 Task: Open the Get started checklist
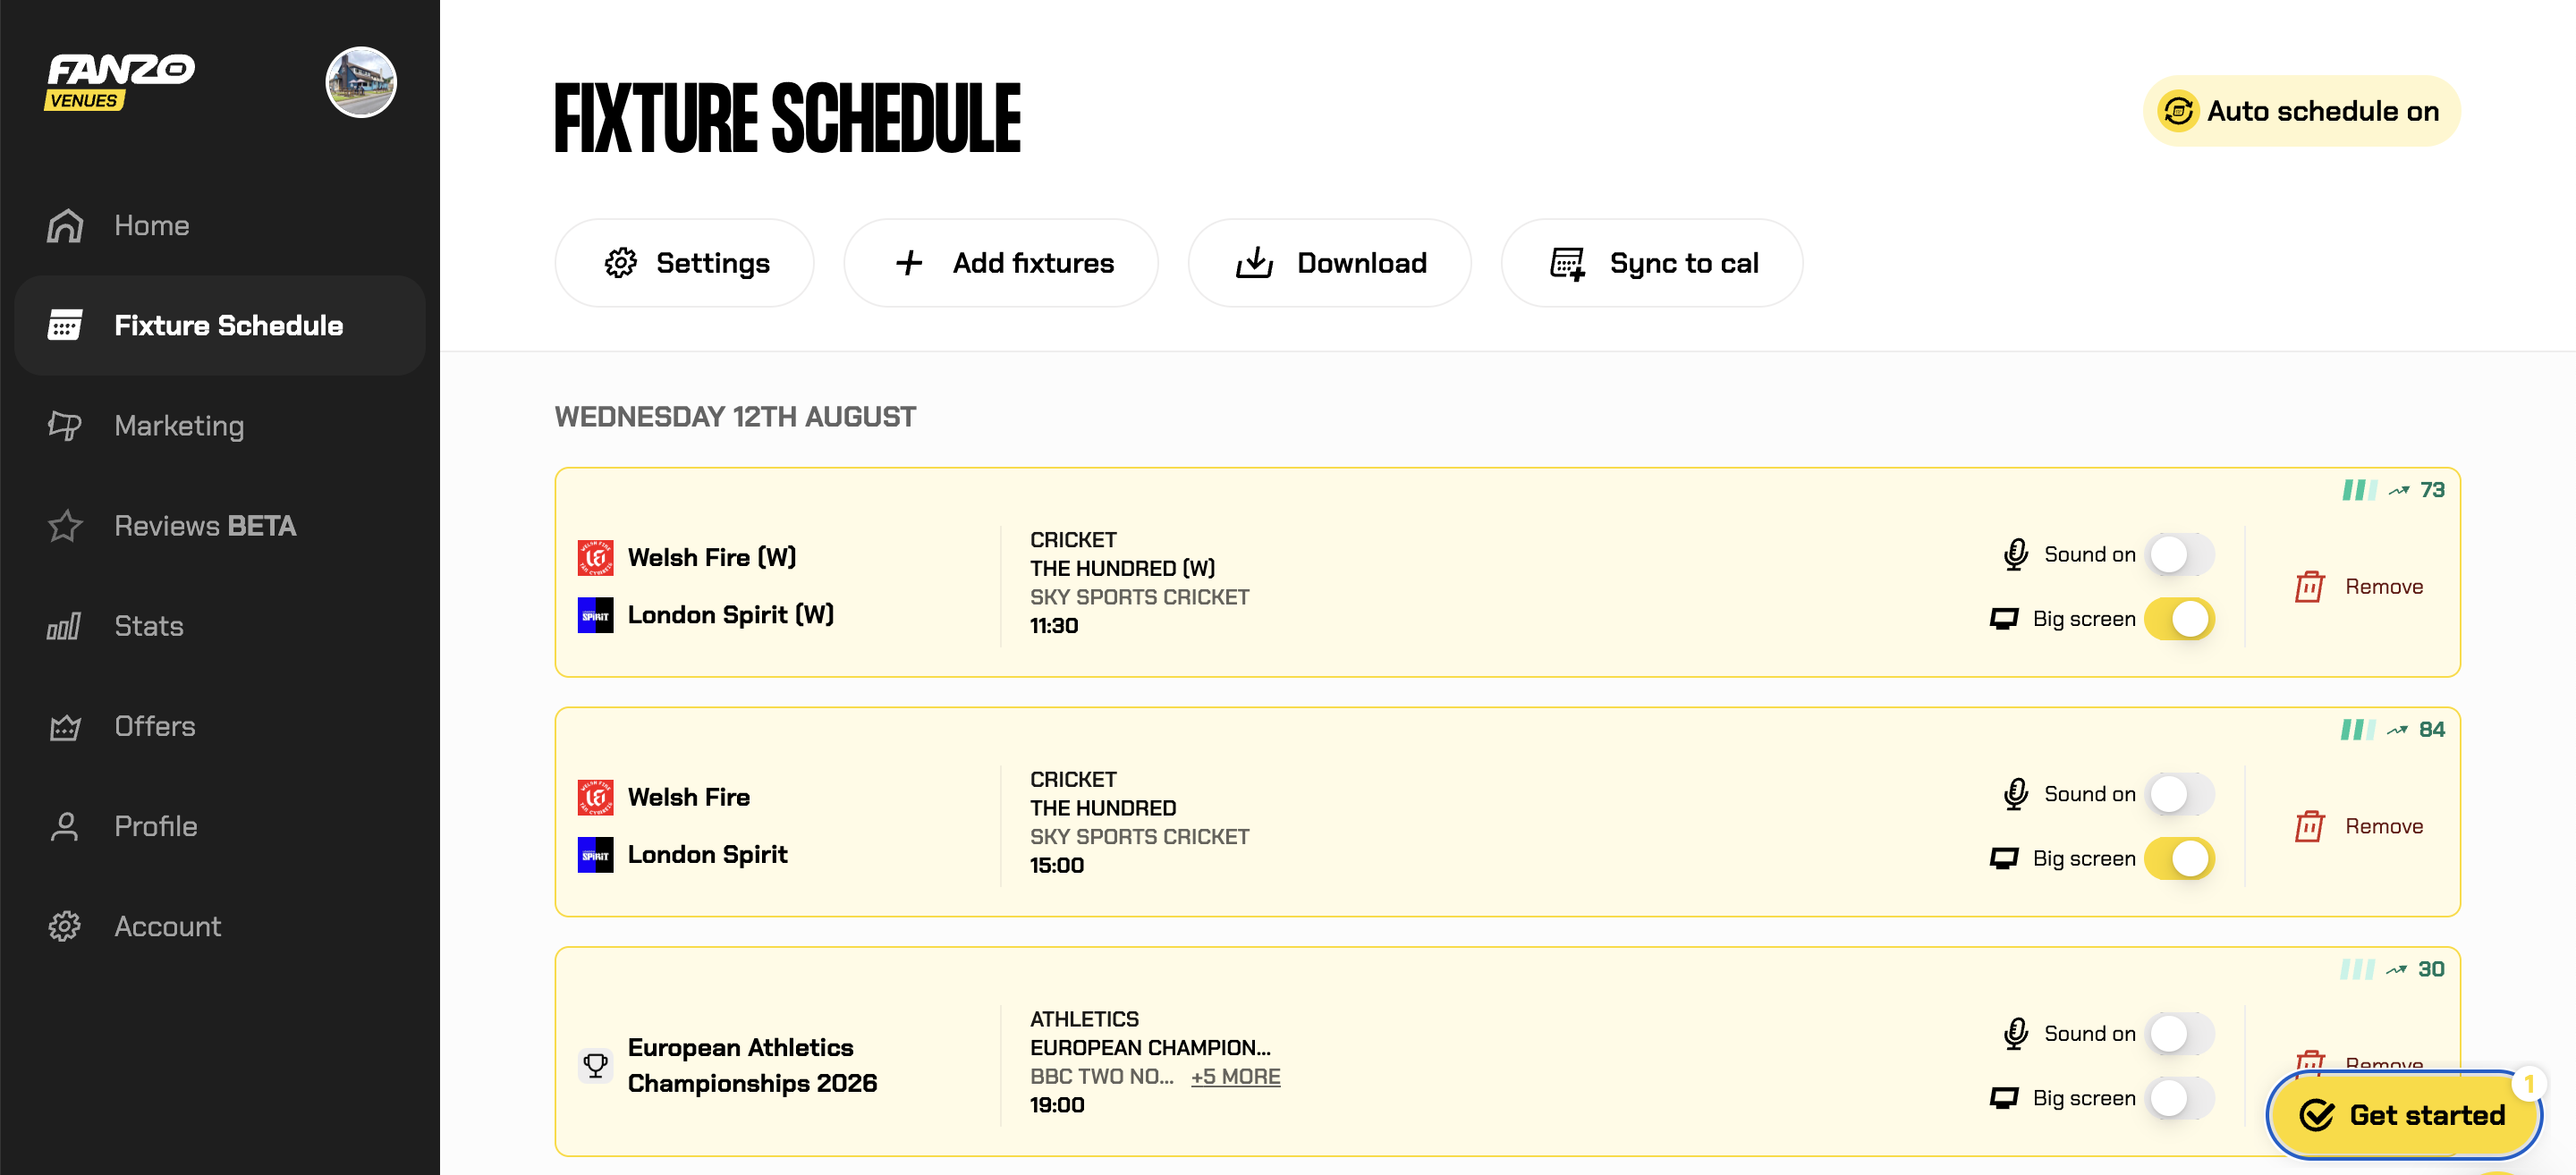2404,1114
